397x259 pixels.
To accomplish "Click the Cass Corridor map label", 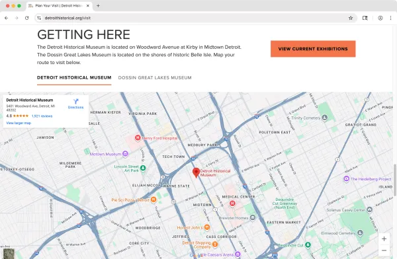I will (x=221, y=237).
